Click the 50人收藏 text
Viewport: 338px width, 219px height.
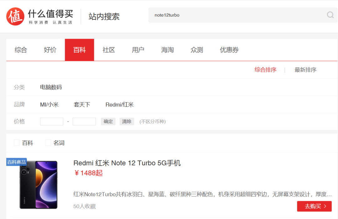click(x=84, y=206)
